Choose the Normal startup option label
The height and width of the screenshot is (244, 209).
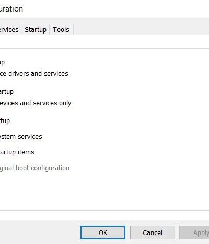coord(2,62)
